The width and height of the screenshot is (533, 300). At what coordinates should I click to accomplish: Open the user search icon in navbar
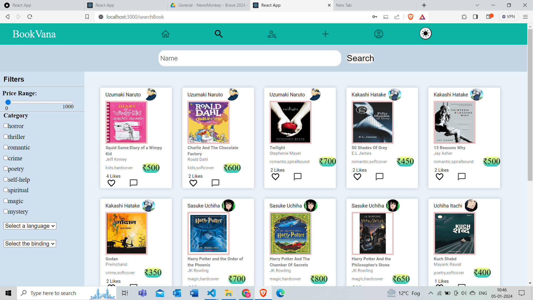click(272, 34)
